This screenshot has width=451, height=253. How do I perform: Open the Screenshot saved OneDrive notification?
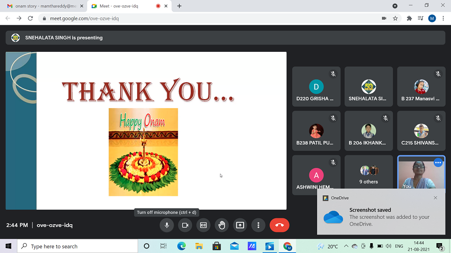383,217
